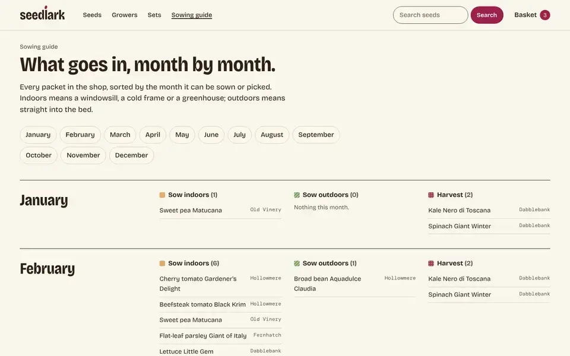The height and width of the screenshot is (356, 570).
Task: Click the February section heading
Action: pyautogui.click(x=47, y=269)
